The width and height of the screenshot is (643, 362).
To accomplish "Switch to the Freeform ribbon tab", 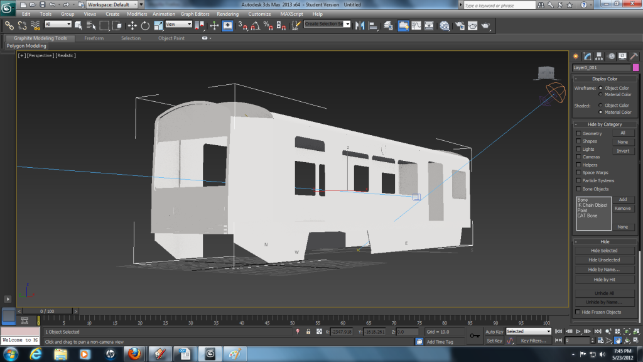I will click(94, 38).
